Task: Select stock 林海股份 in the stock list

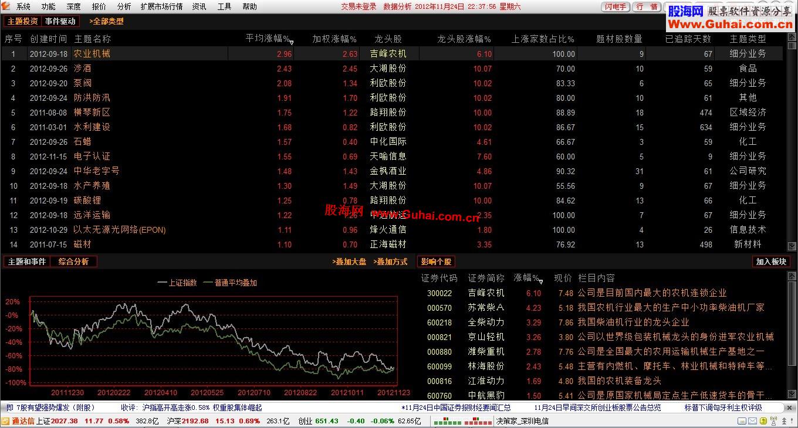Action: (486, 366)
